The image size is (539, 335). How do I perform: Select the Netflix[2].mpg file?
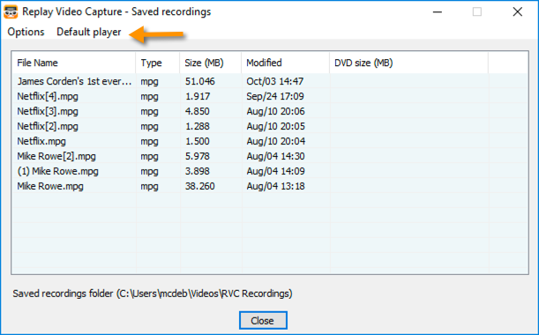tap(48, 126)
